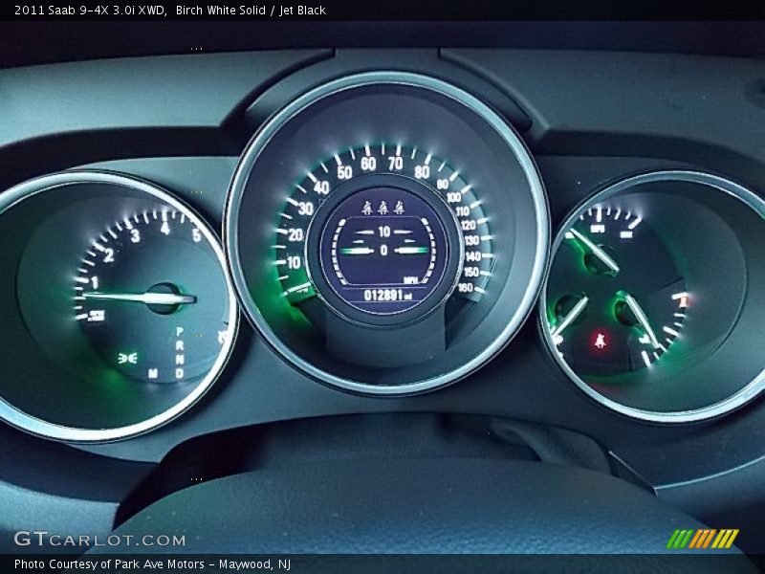The image size is (765, 574).
Task: Click the tachometer needle hub
Action: point(165,298)
